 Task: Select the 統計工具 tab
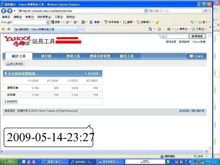(19, 56)
